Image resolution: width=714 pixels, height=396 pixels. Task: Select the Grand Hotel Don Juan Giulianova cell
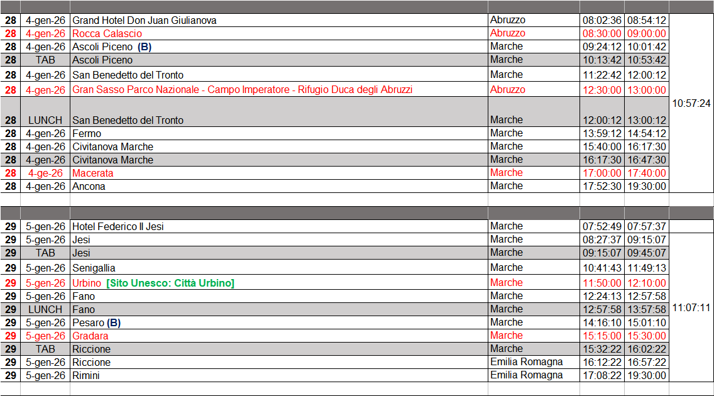[145, 20]
